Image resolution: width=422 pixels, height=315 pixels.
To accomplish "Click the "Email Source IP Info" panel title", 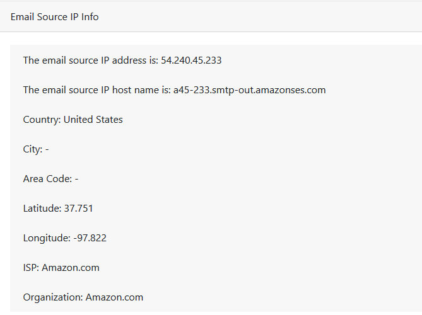I will coord(55,17).
